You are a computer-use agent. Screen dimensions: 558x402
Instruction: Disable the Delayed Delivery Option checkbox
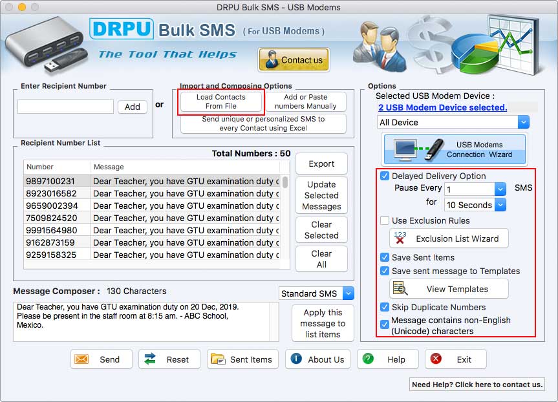[385, 176]
